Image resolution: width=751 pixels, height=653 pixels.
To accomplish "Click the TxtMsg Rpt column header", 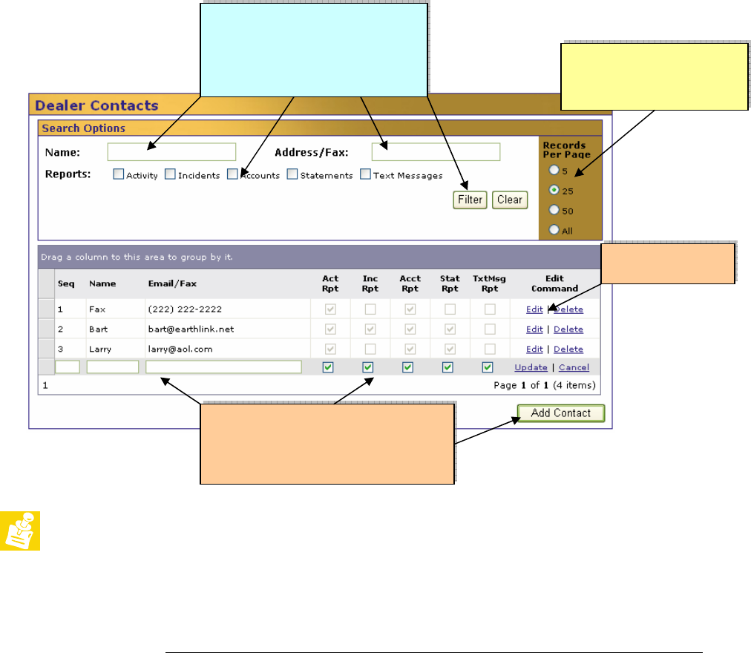I will pos(490,283).
